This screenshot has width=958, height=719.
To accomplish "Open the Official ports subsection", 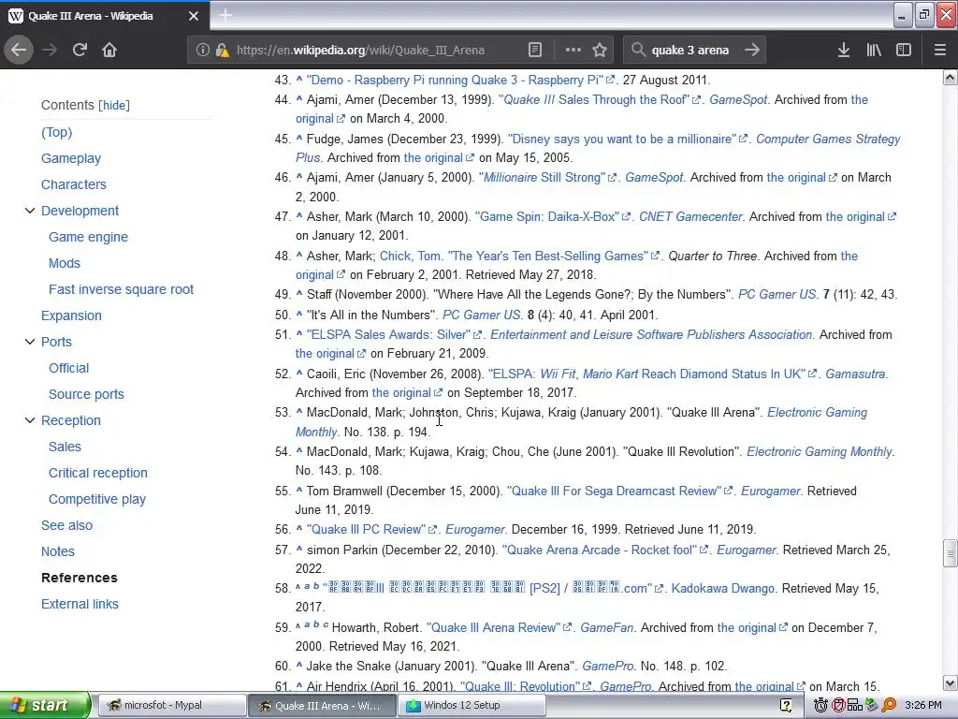I will pyautogui.click(x=68, y=368).
